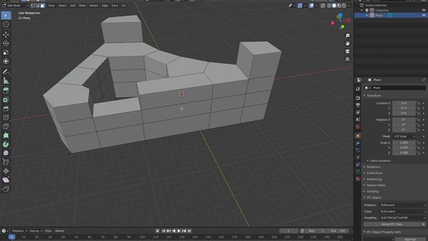428x241 pixels.
Task: Open the Products IfcElement dropdown
Action: pyautogui.click(x=403, y=205)
